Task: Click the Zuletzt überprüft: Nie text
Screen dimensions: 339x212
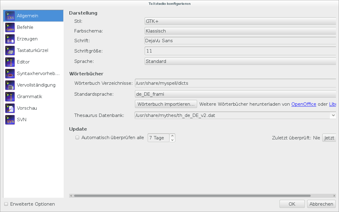Action: (x=296, y=138)
